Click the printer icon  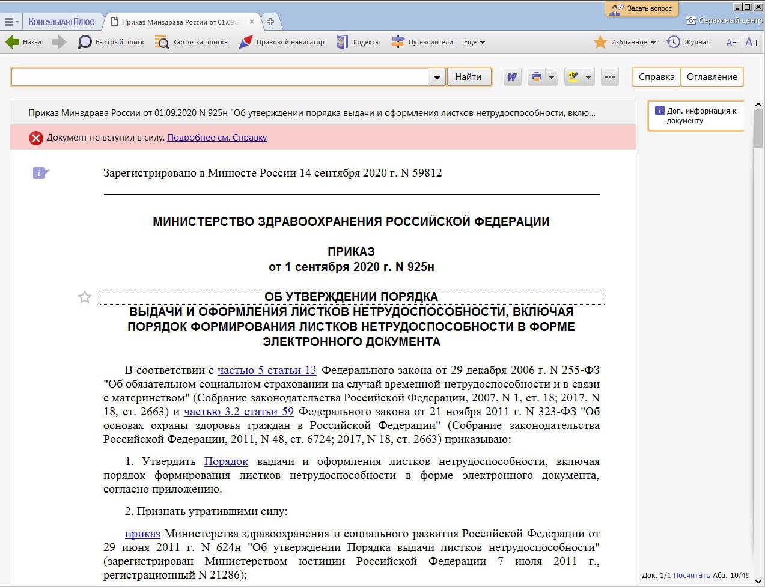536,77
